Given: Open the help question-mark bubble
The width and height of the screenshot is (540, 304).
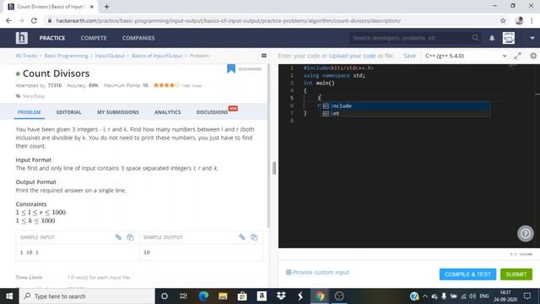Looking at the screenshot, I should 525,233.
